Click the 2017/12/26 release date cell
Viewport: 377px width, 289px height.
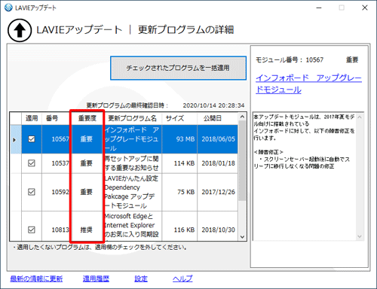click(218, 192)
